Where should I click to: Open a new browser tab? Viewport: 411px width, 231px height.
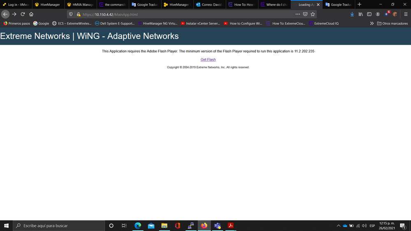click(359, 5)
